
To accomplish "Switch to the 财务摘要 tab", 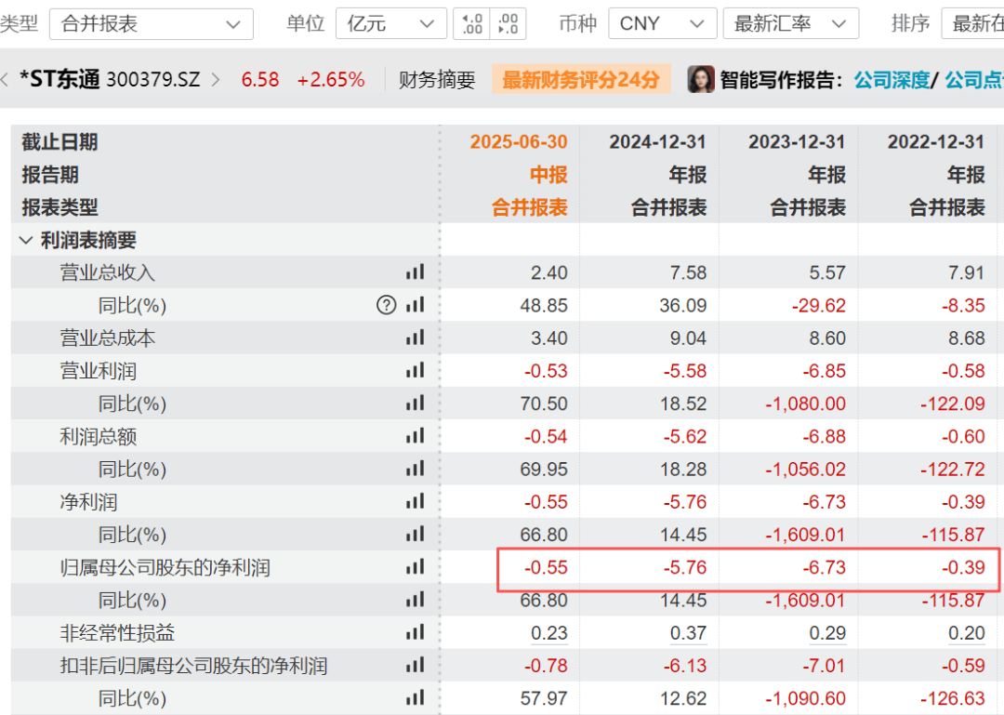I will 437,79.
